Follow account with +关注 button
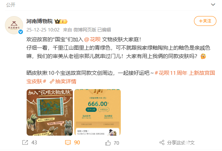 coord(205,21)
